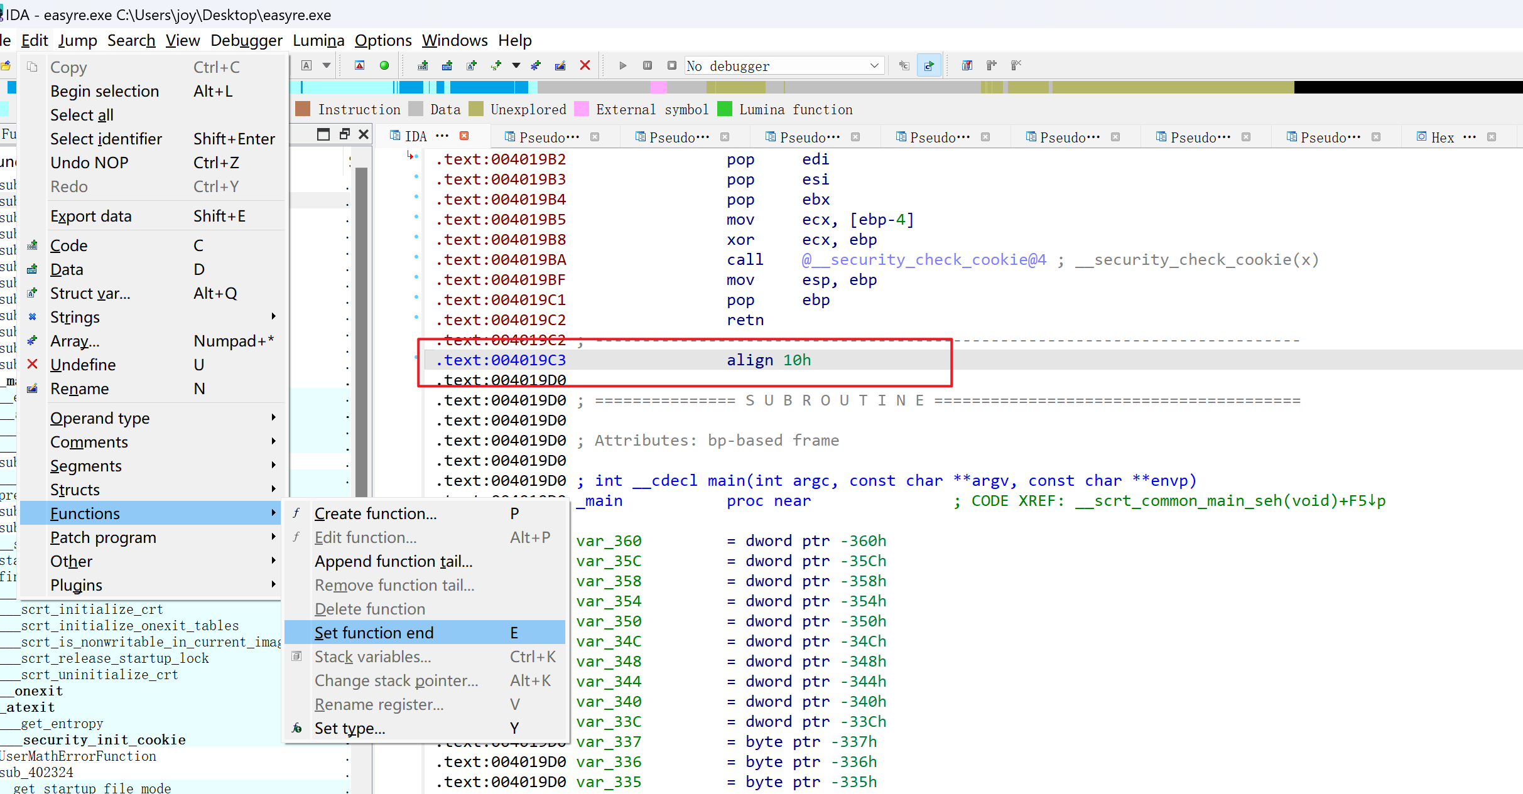Close the Hex view tab
The height and width of the screenshot is (794, 1523).
pyautogui.click(x=1492, y=137)
